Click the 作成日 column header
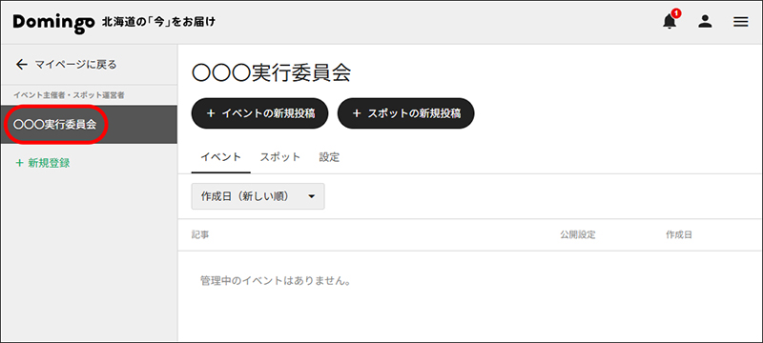This screenshot has height=343, width=763. coord(679,235)
